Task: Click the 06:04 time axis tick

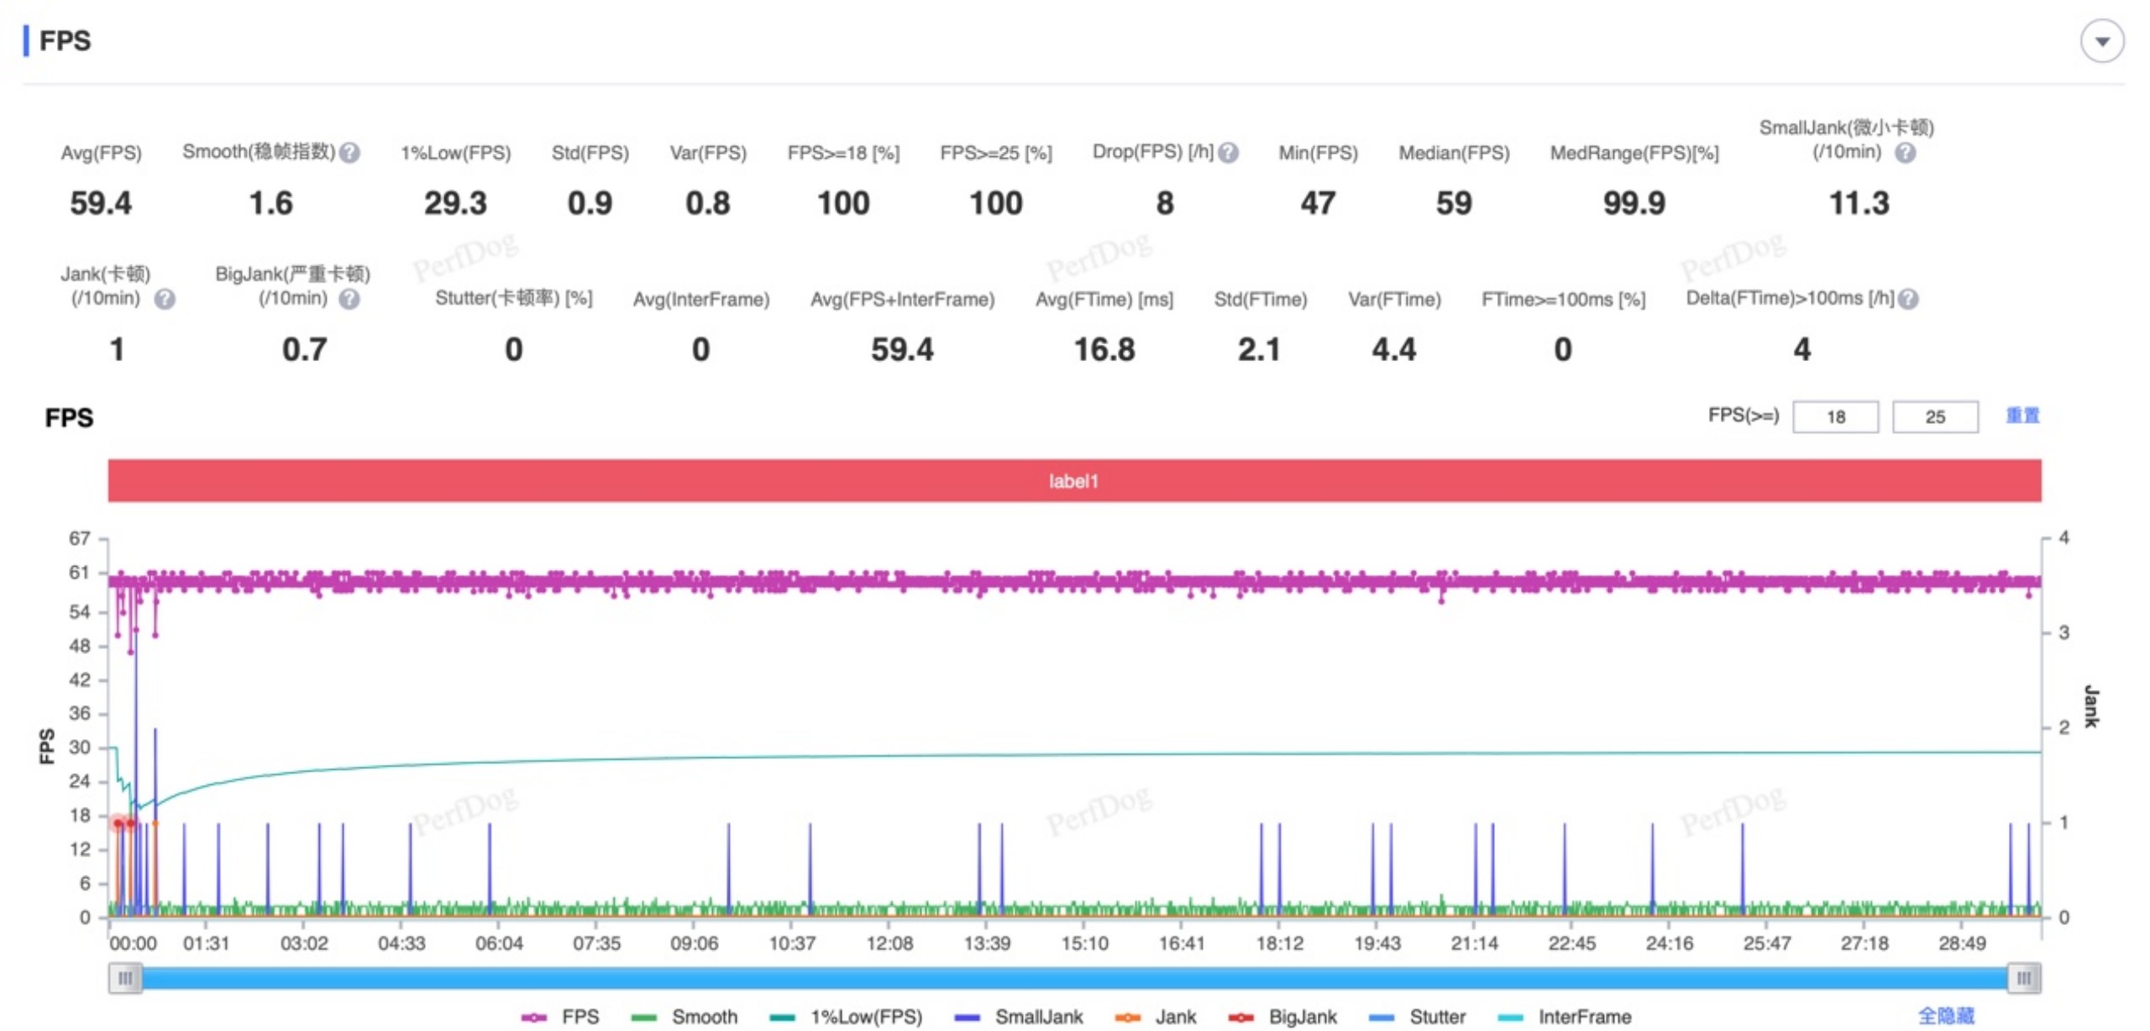Action: 499,942
